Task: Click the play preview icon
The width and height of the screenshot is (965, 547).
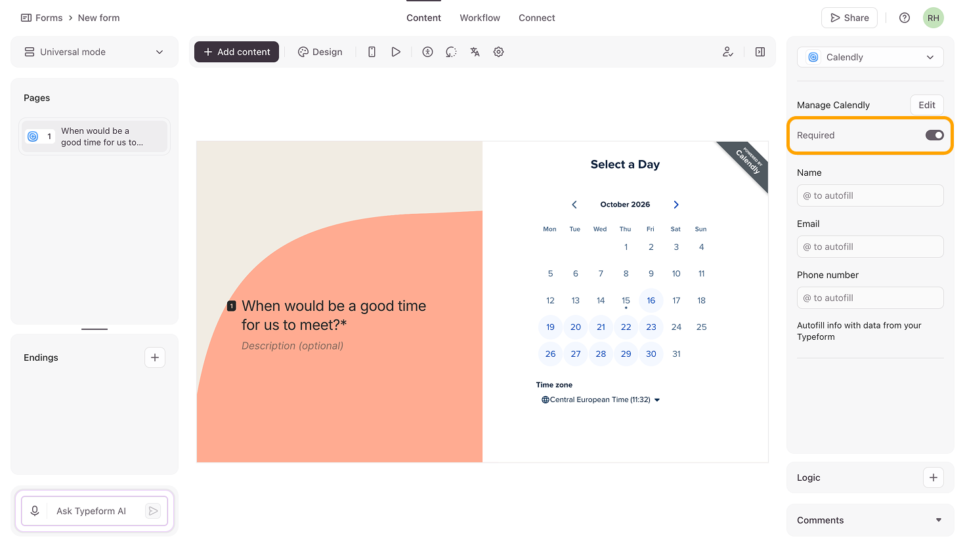Action: tap(396, 52)
